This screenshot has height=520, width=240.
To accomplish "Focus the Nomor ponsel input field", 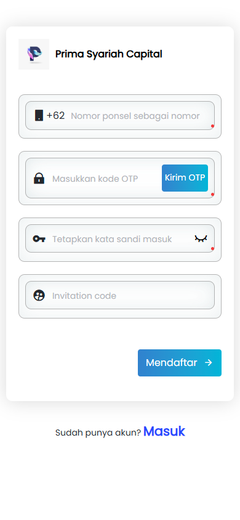I will 135,116.
